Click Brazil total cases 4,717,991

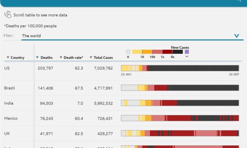click(x=103, y=88)
